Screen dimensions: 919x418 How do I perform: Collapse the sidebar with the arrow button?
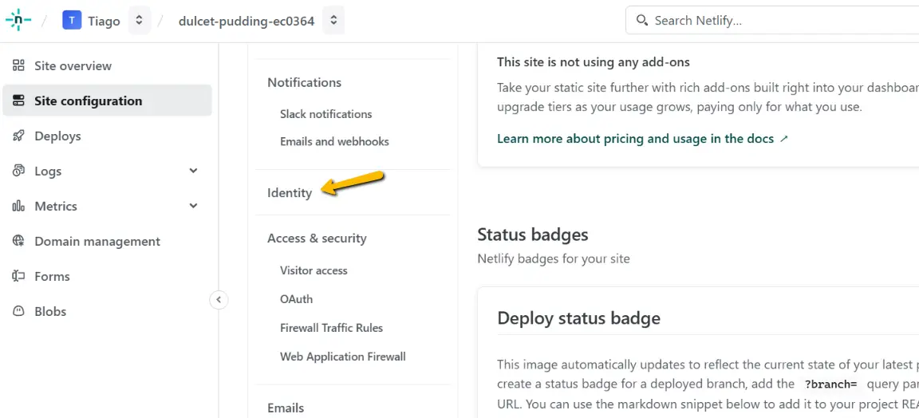219,300
